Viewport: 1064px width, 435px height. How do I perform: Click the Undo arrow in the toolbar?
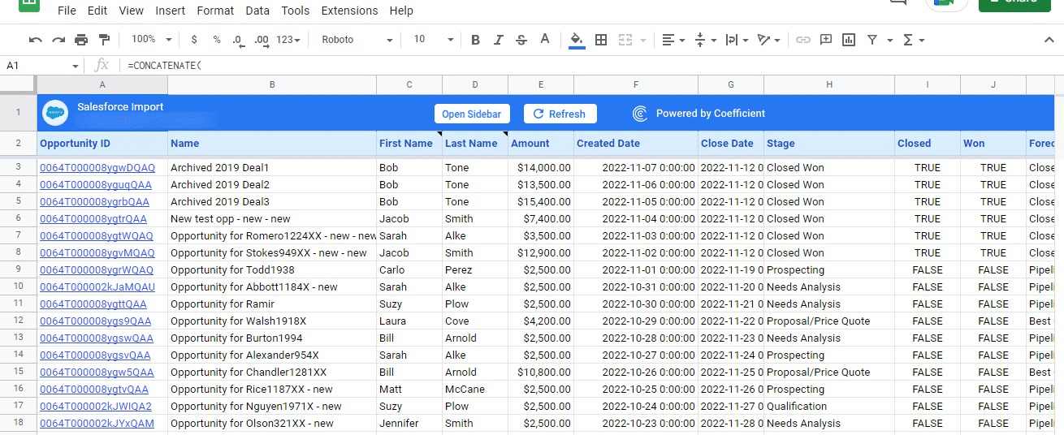point(35,40)
